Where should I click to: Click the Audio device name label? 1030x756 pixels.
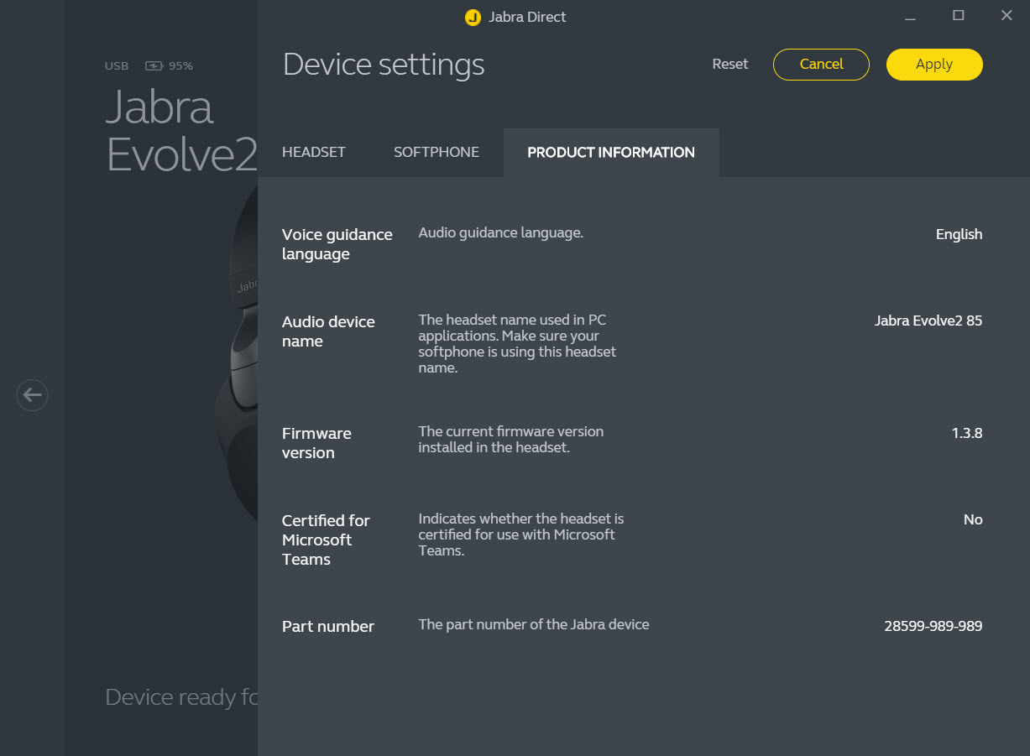coord(328,331)
